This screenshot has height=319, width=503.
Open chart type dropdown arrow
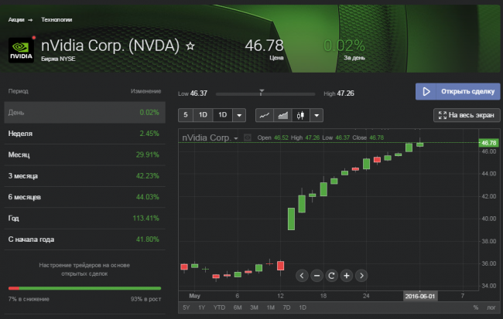(x=317, y=115)
